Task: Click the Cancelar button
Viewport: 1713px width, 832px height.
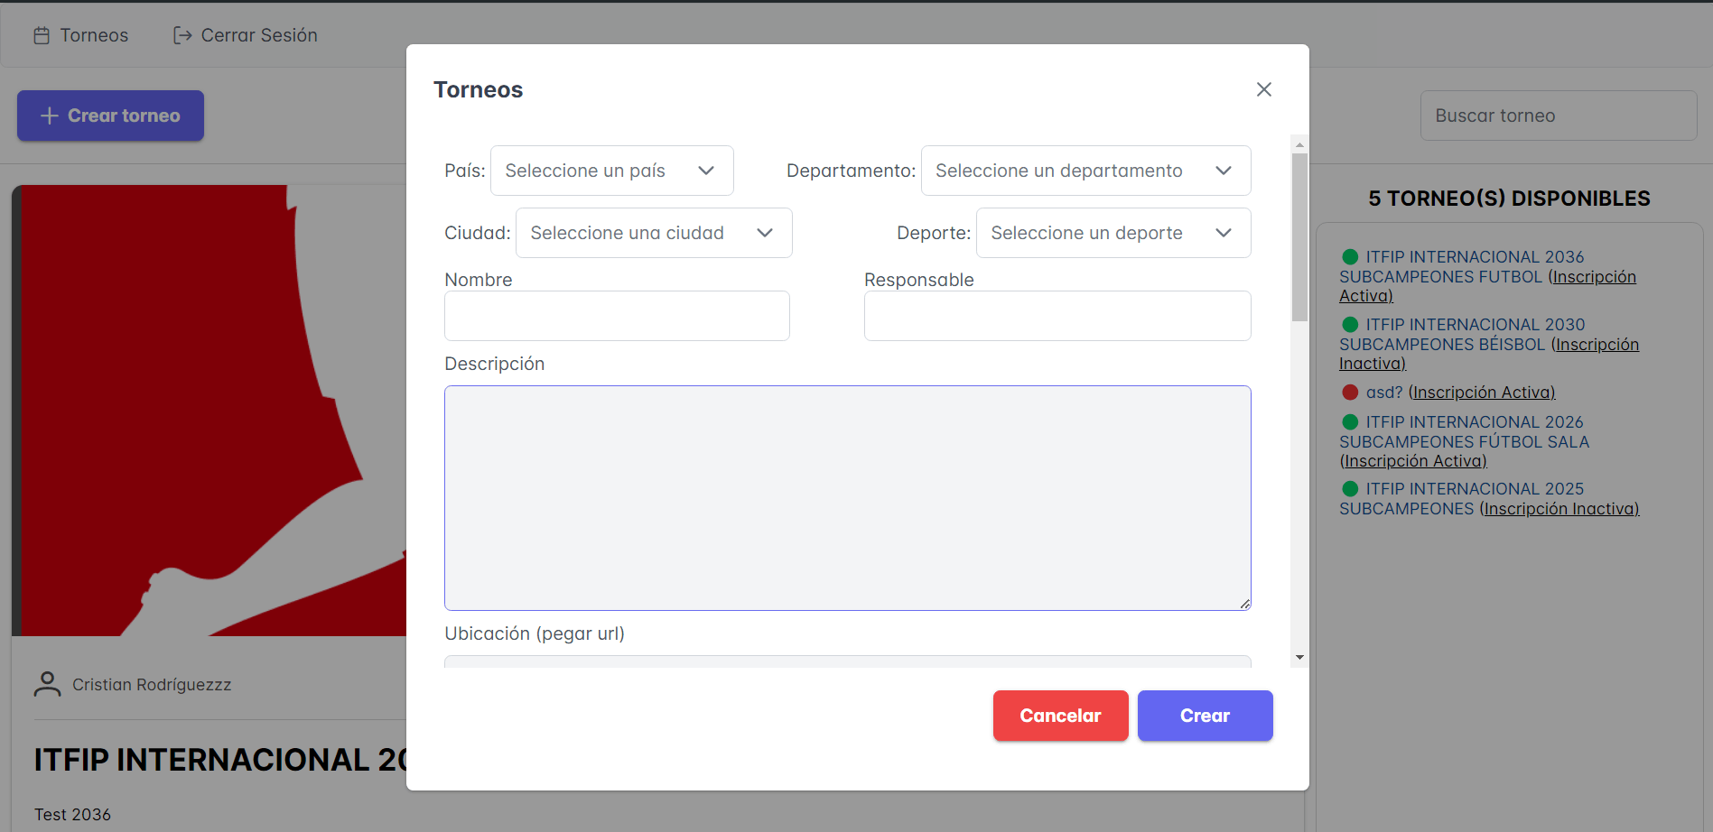Action: pos(1060,716)
